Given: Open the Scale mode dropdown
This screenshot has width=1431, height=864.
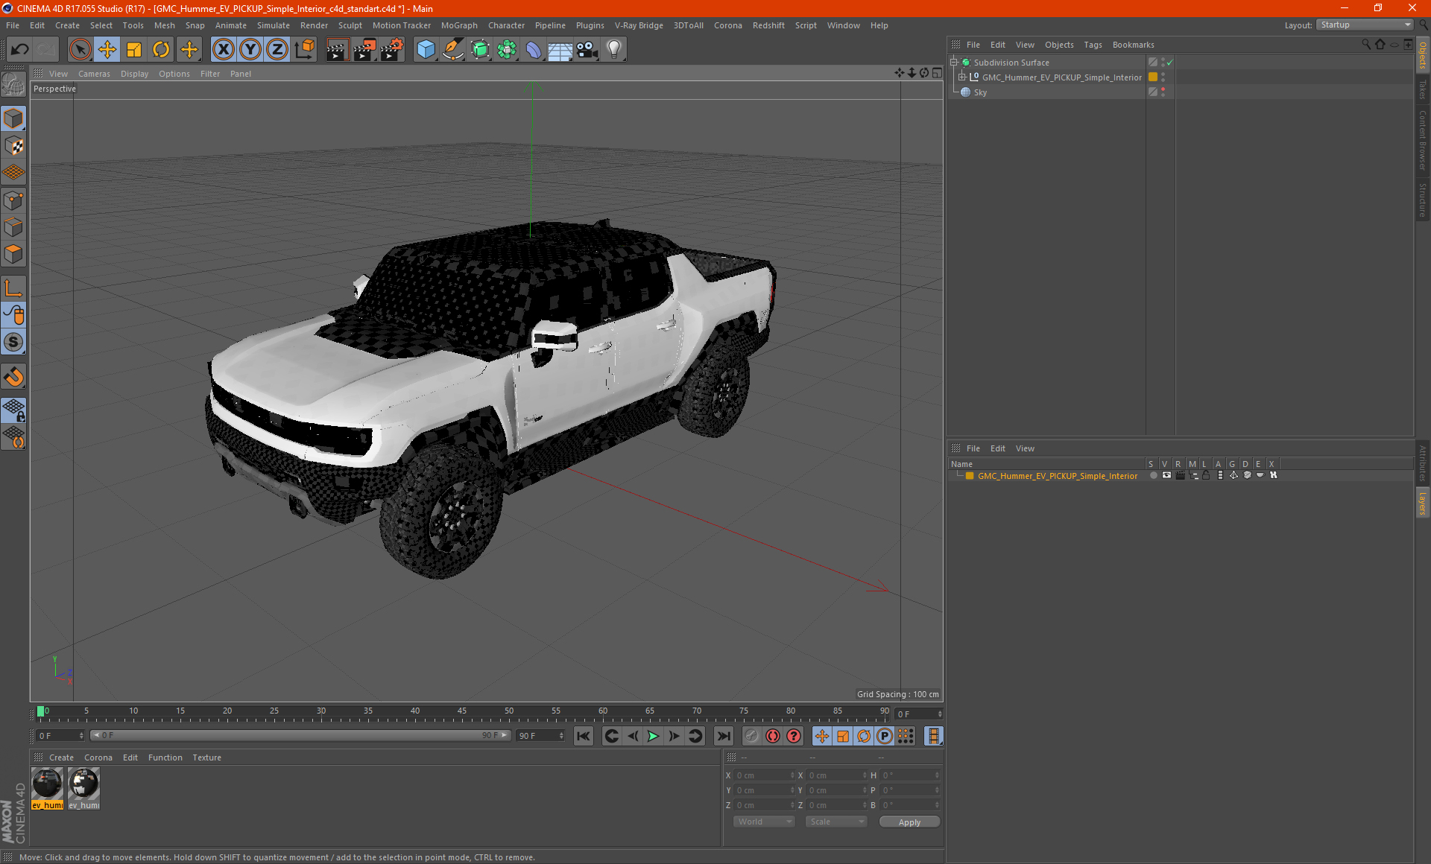Looking at the screenshot, I should coord(836,822).
